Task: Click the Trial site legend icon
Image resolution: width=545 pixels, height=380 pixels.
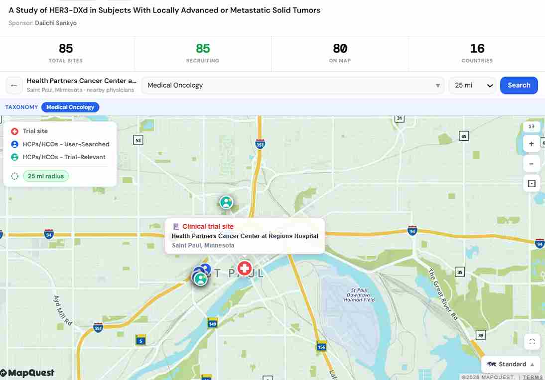Action: 14,131
